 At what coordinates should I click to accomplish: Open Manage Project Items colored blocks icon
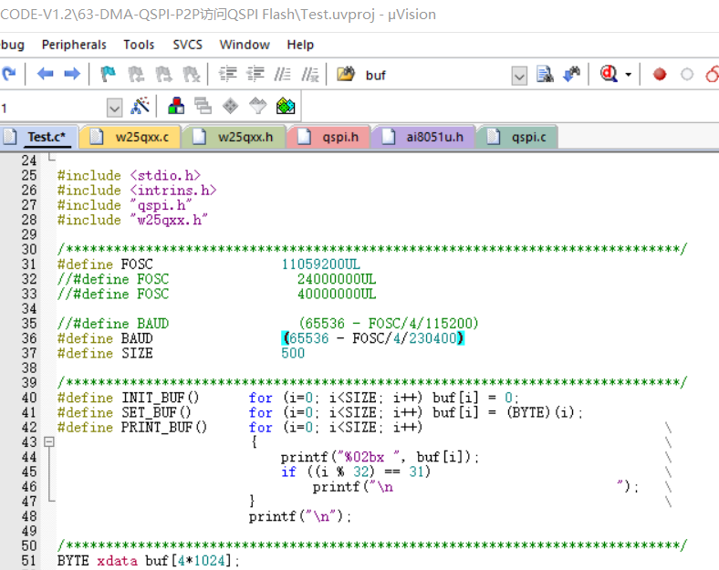tap(176, 106)
